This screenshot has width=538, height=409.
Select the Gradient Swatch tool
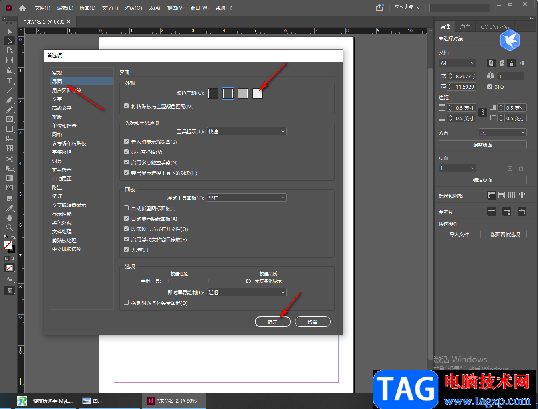[x=10, y=178]
